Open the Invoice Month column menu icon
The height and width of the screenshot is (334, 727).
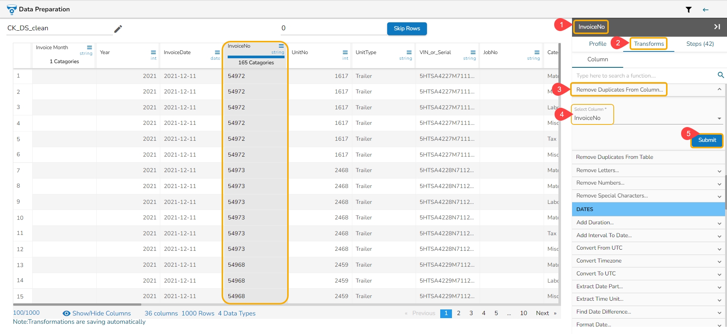89,48
